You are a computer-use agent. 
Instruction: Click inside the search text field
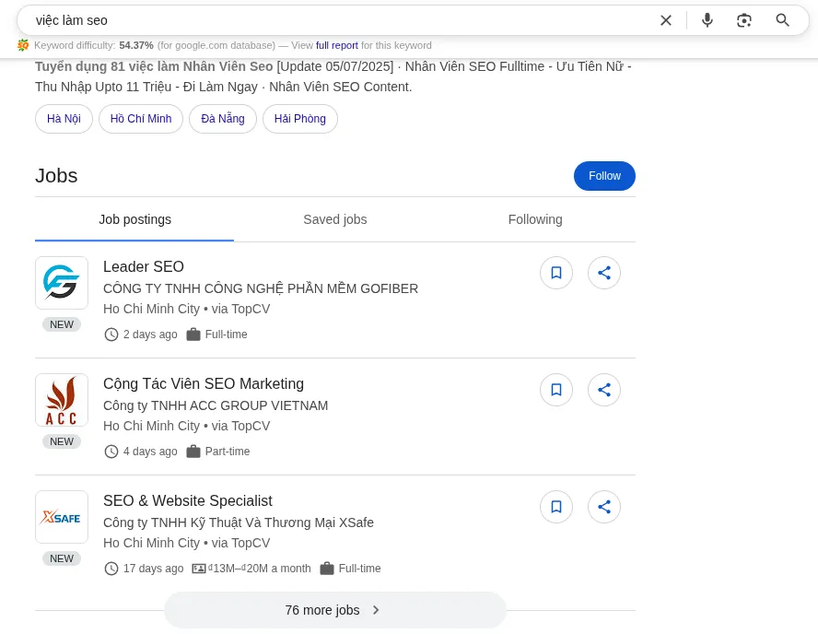[332, 20]
